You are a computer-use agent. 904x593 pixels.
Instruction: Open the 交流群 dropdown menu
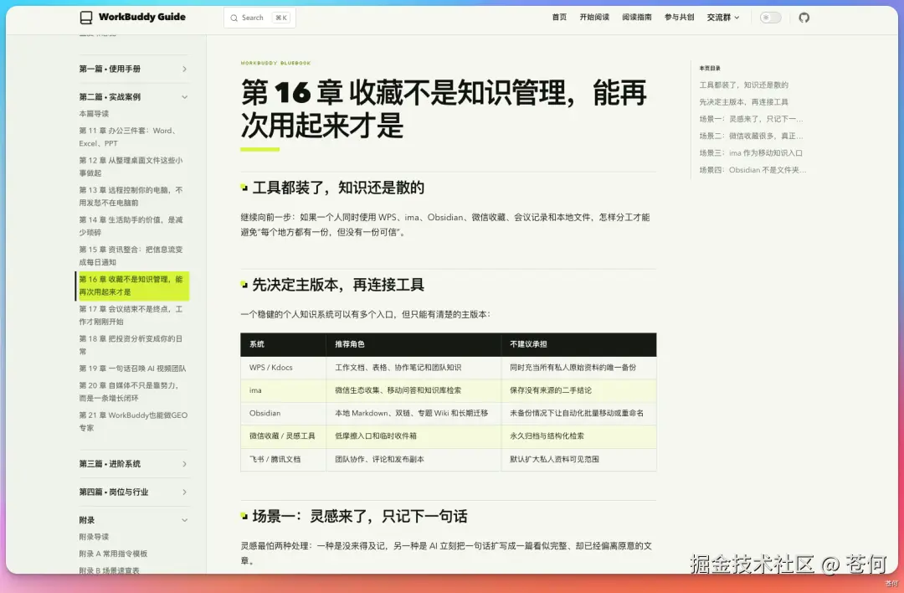[x=723, y=18]
